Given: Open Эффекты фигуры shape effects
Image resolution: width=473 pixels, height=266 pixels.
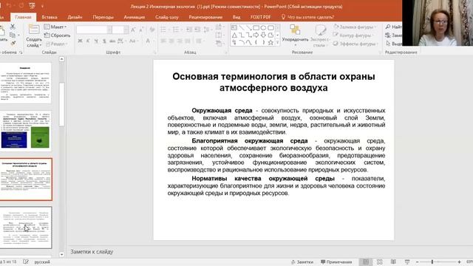Looking at the screenshot, I should pyautogui.click(x=355, y=44).
